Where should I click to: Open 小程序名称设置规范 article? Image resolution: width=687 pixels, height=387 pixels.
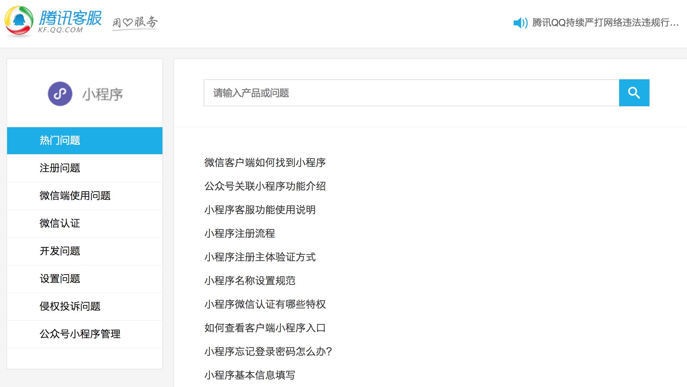[x=250, y=280]
